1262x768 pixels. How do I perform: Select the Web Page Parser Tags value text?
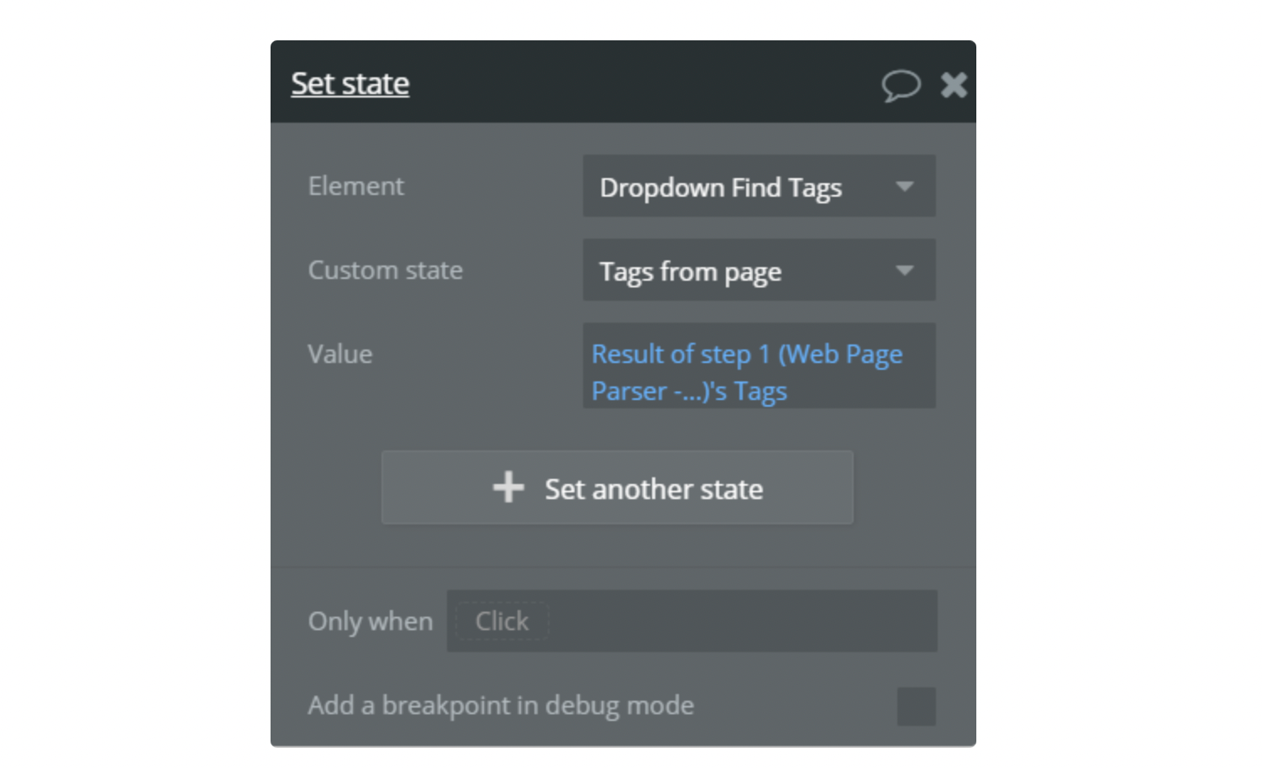pyautogui.click(x=747, y=372)
